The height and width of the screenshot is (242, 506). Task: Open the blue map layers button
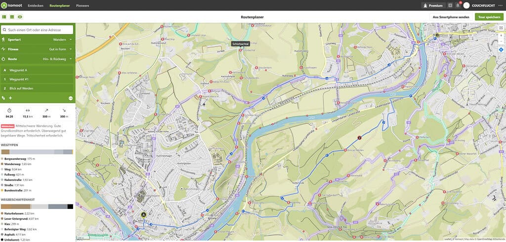[x=501, y=50]
